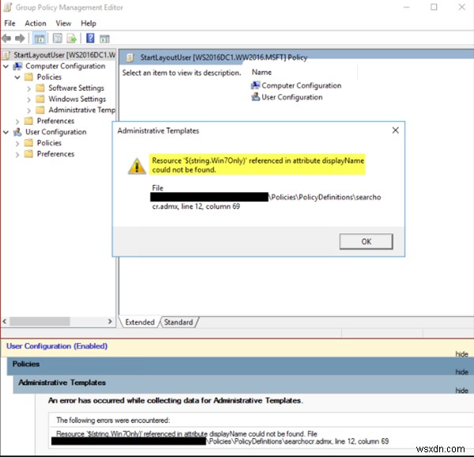Select Windows Settings folder in tree
This screenshot has width=474, height=457.
(77, 99)
